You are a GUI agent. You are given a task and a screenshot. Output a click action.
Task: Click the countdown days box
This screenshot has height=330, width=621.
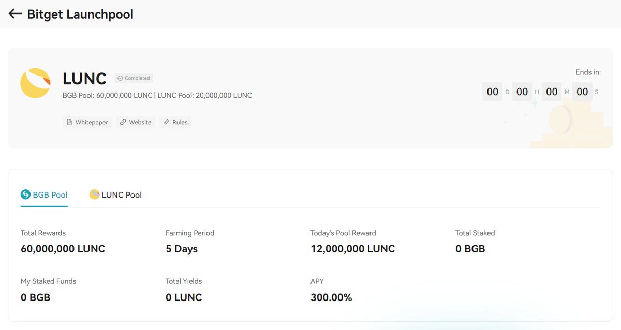493,92
